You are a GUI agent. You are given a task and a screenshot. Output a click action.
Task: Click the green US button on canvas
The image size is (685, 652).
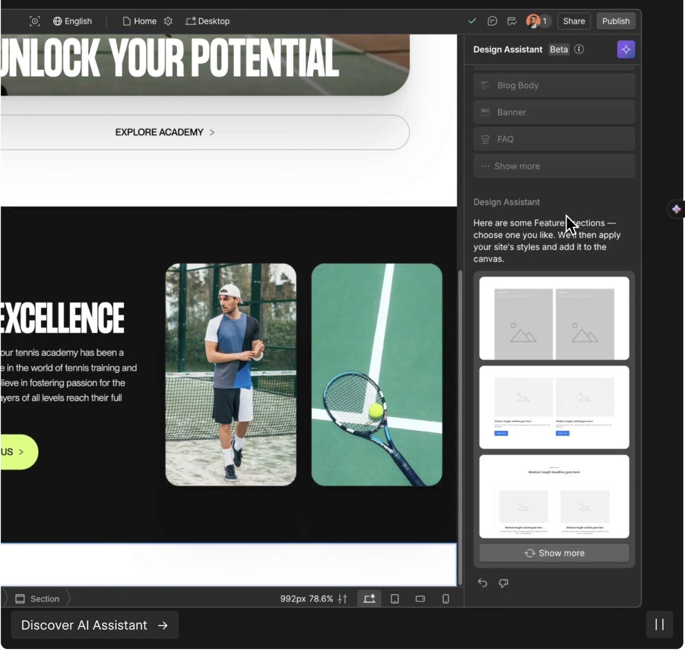(19, 452)
